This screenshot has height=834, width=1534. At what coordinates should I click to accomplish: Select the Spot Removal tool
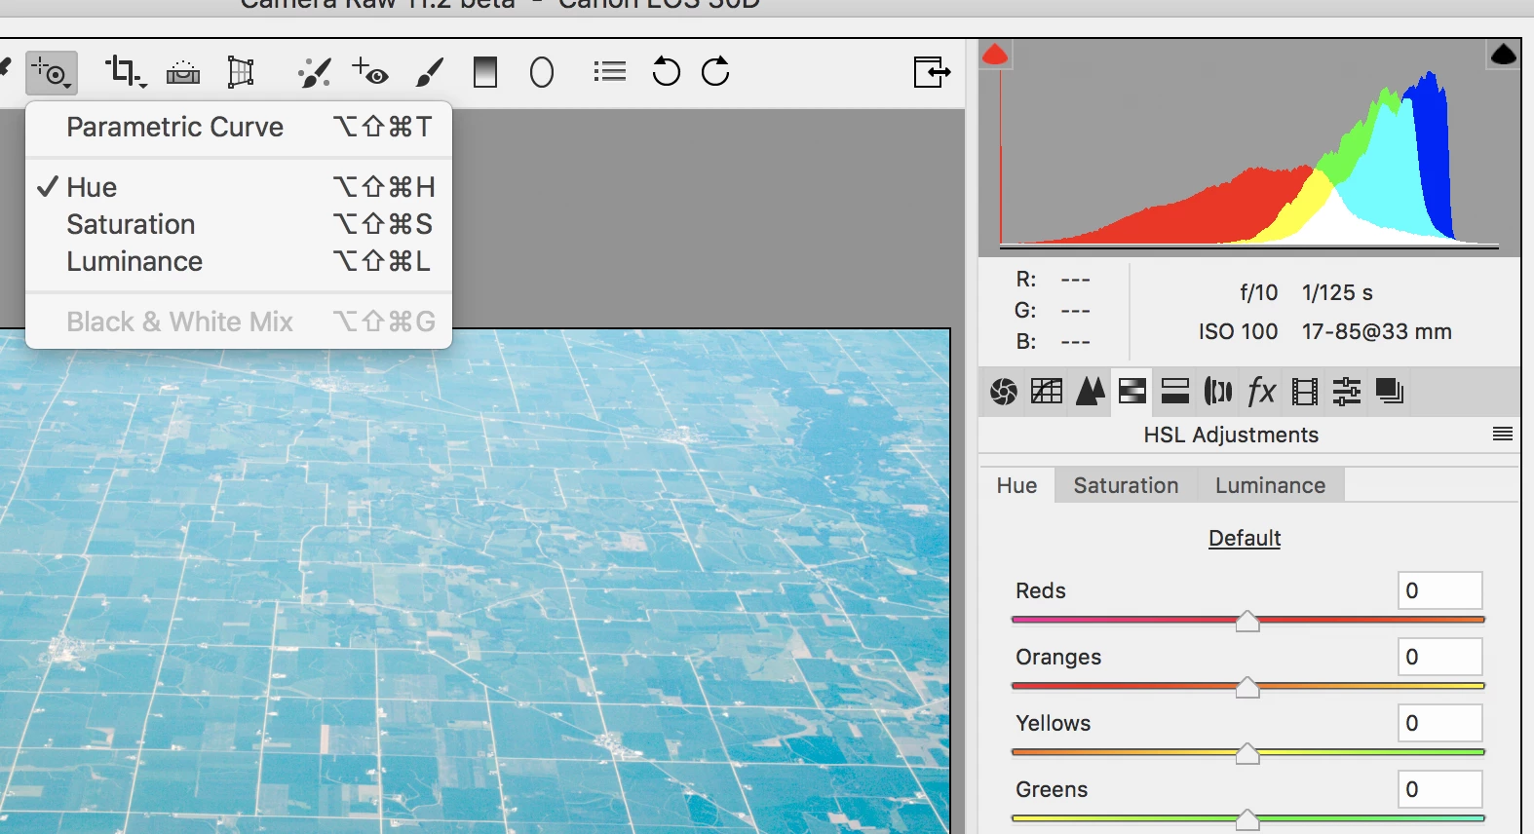tap(314, 72)
